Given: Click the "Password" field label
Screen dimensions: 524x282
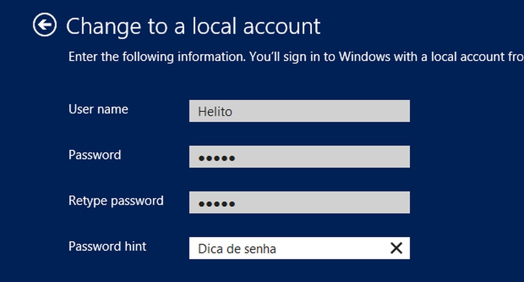Looking at the screenshot, I should pyautogui.click(x=95, y=155).
